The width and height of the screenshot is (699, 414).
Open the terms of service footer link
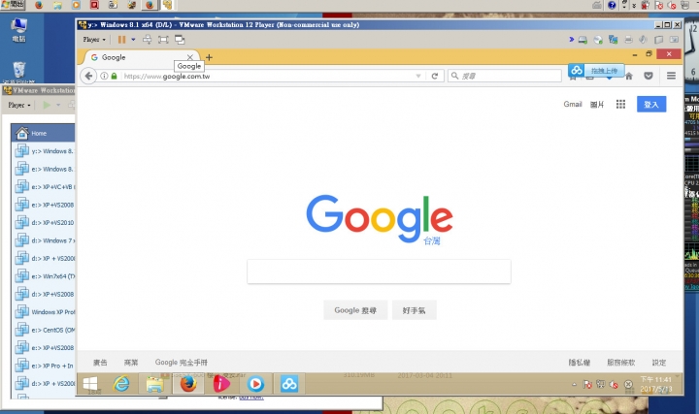coord(620,363)
